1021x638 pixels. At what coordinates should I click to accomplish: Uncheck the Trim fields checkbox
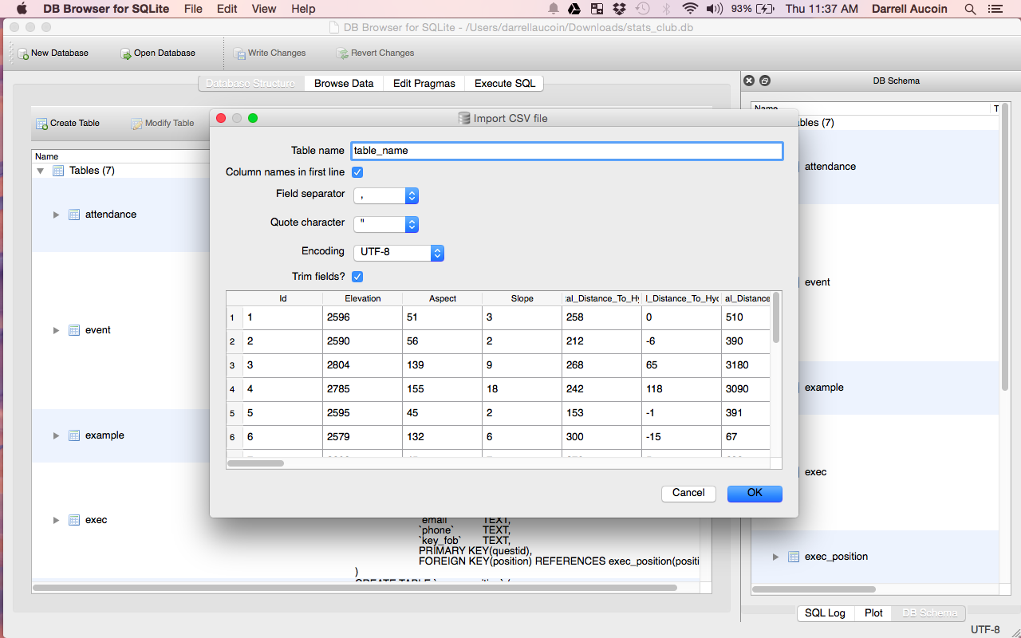point(357,277)
